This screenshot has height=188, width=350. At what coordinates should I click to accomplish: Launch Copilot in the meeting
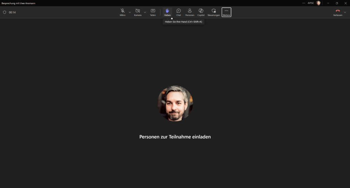(201, 12)
